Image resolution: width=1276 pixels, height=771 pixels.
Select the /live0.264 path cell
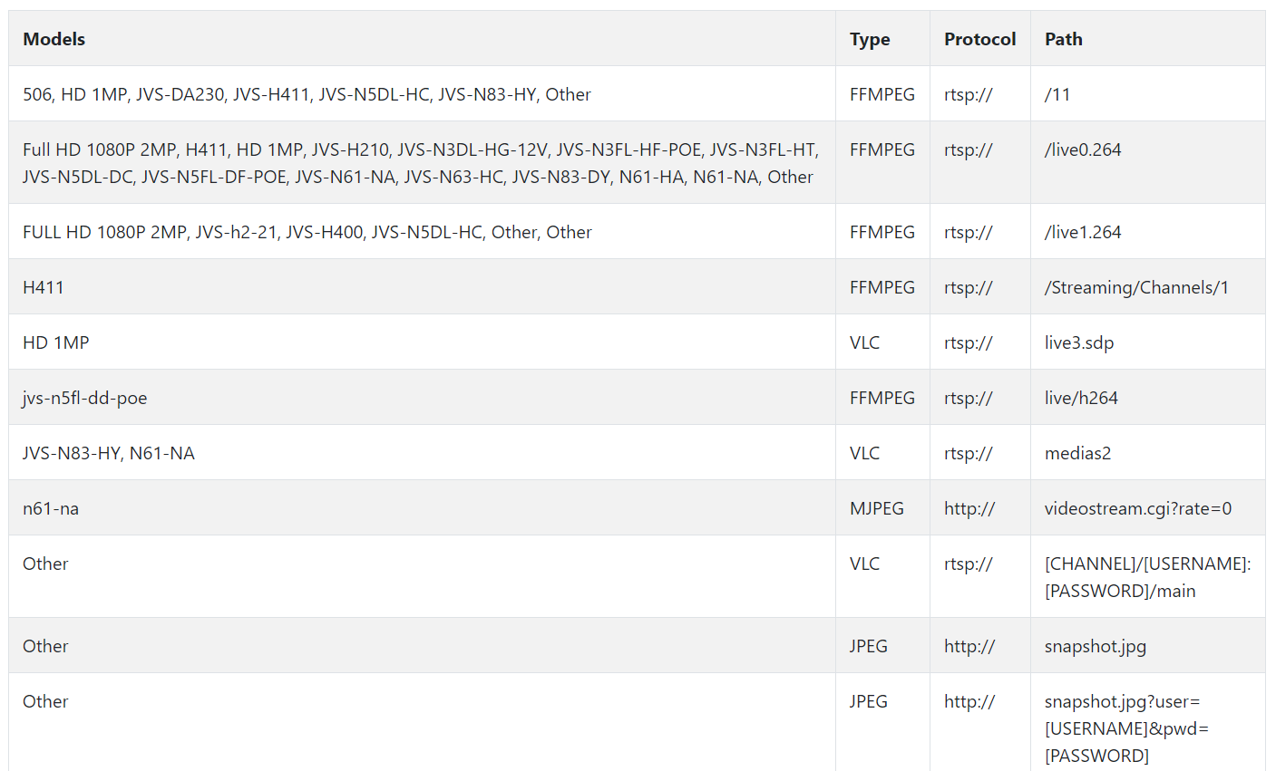pos(1083,149)
